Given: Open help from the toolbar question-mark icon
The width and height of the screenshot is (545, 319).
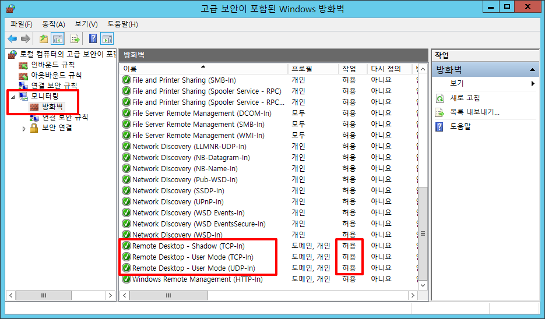Looking at the screenshot, I should pos(93,38).
